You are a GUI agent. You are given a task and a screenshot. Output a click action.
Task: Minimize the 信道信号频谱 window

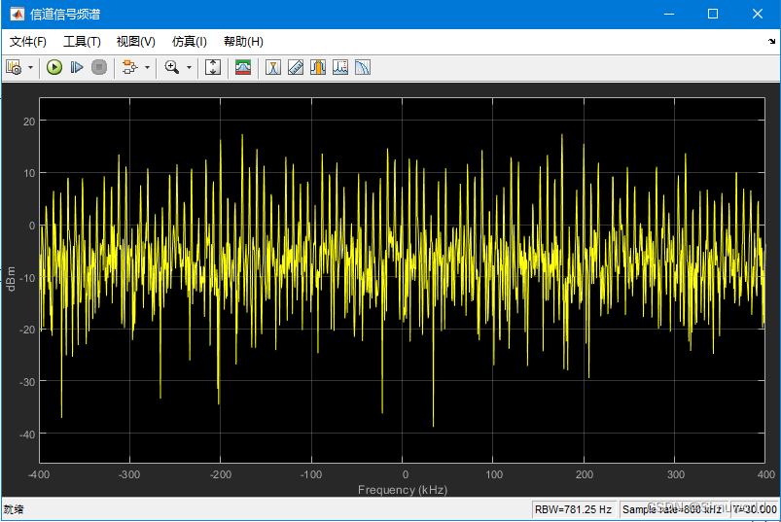point(669,14)
